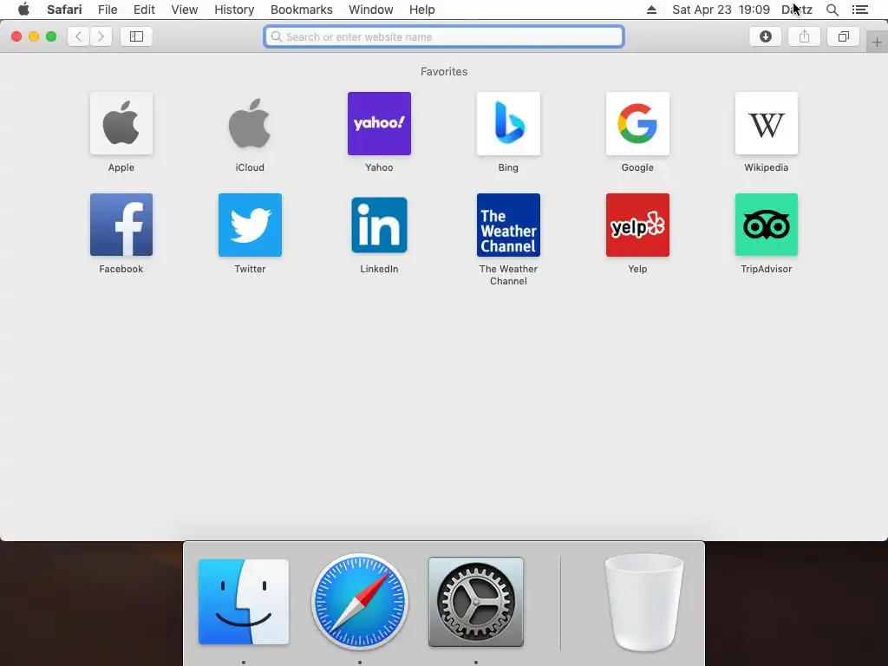Click the Favorites heading
888x666 pixels.
tap(444, 71)
